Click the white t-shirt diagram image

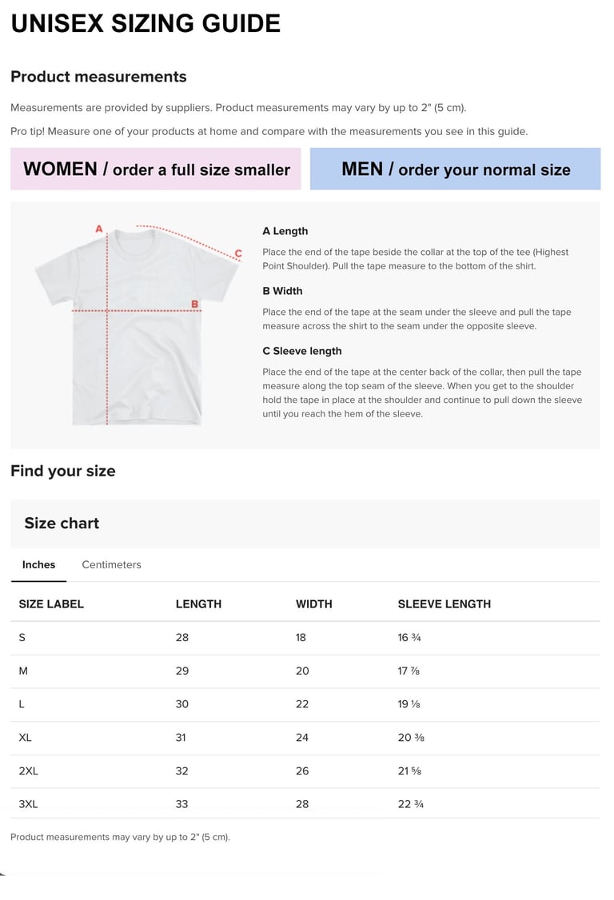(x=136, y=326)
